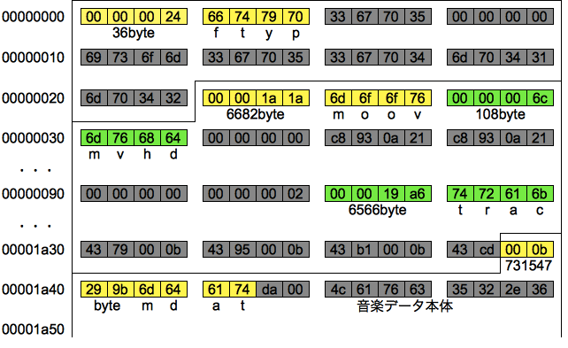Click the yellow hex cell 66

click(x=216, y=17)
